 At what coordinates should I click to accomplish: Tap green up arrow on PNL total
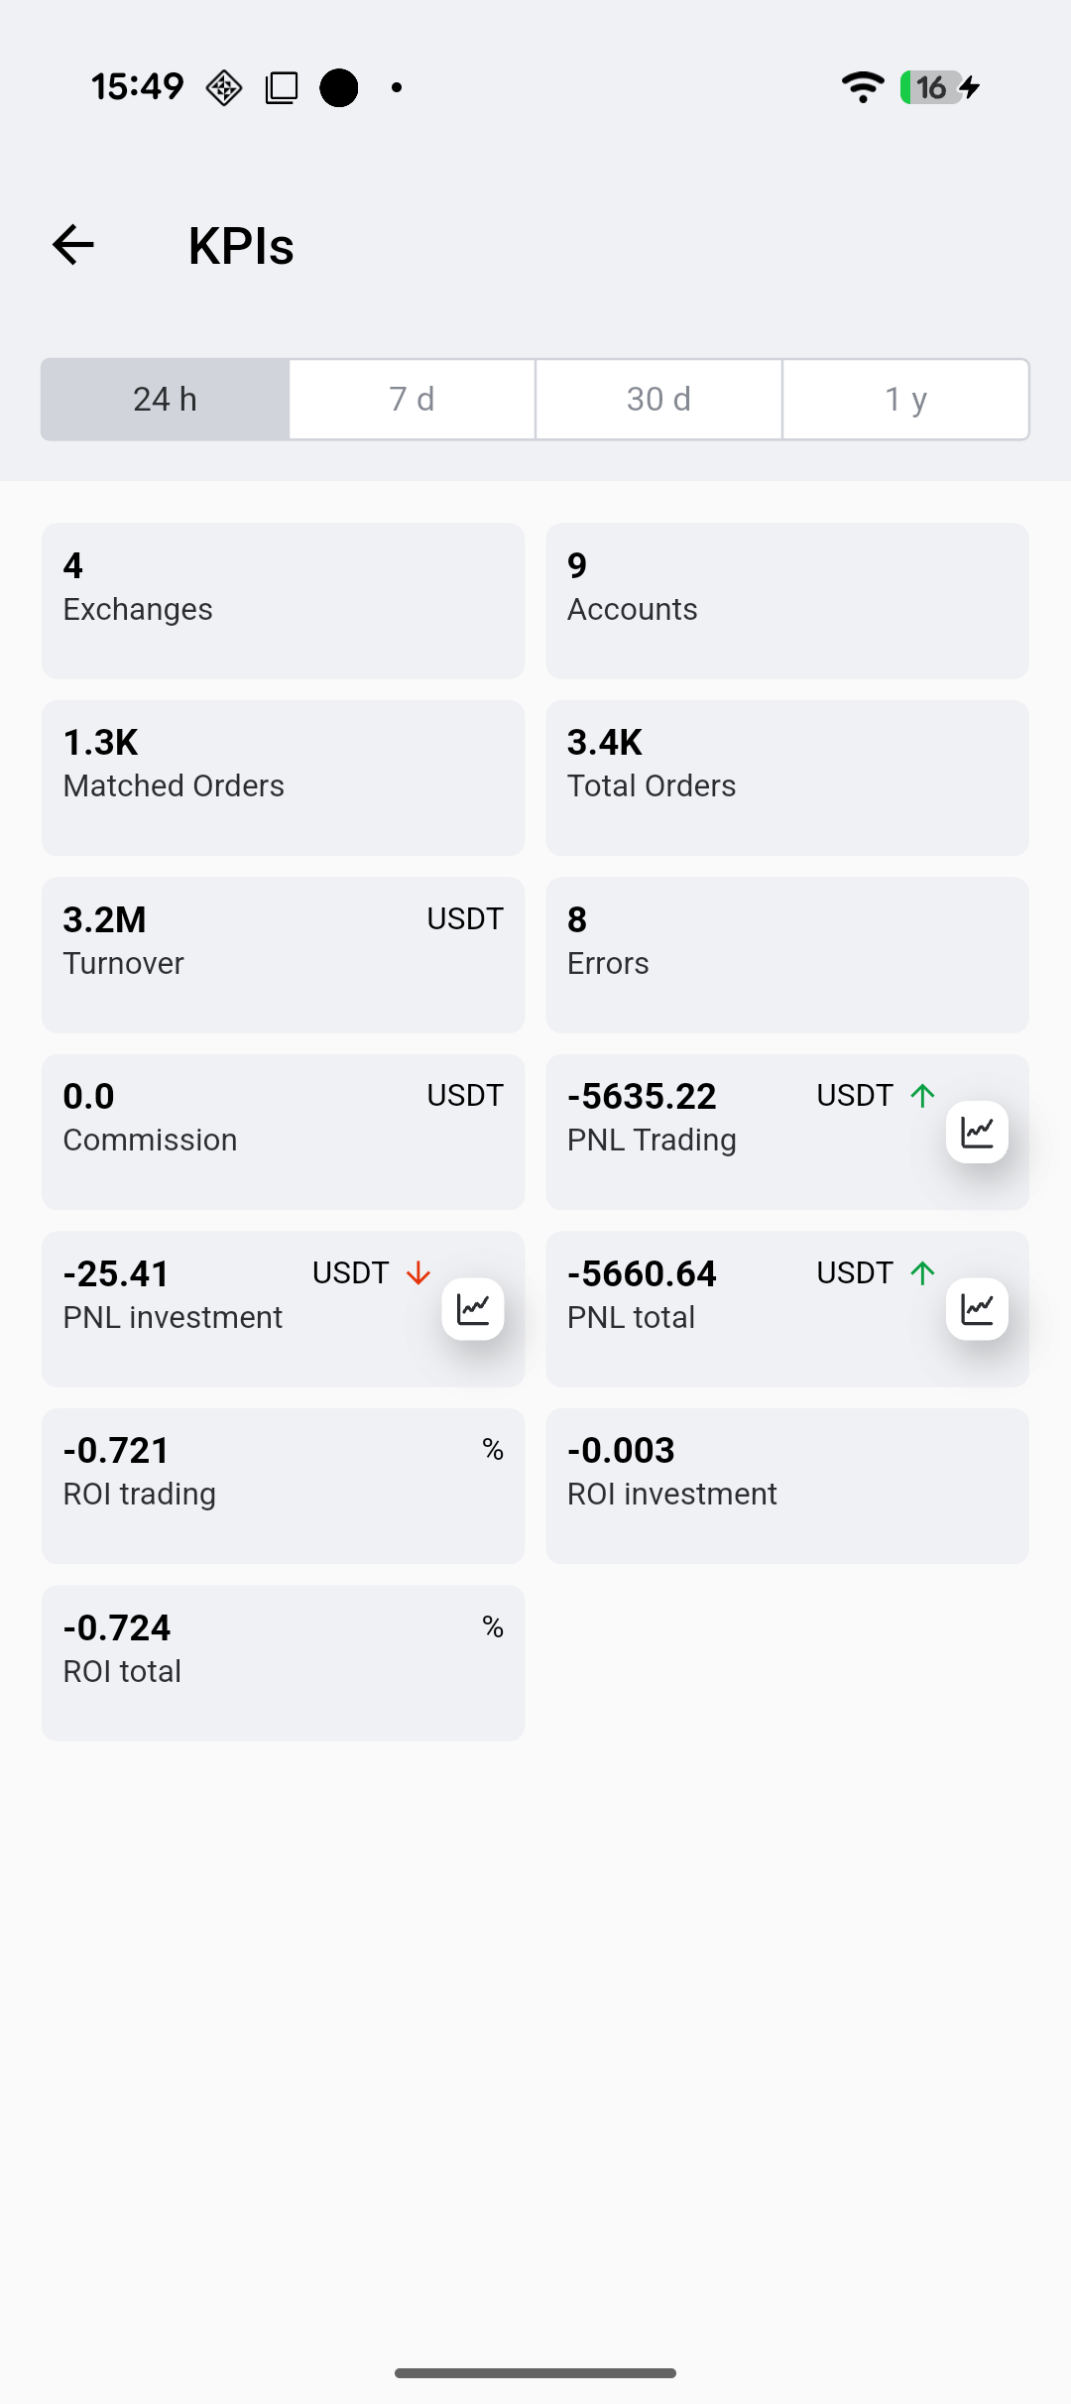[922, 1273]
